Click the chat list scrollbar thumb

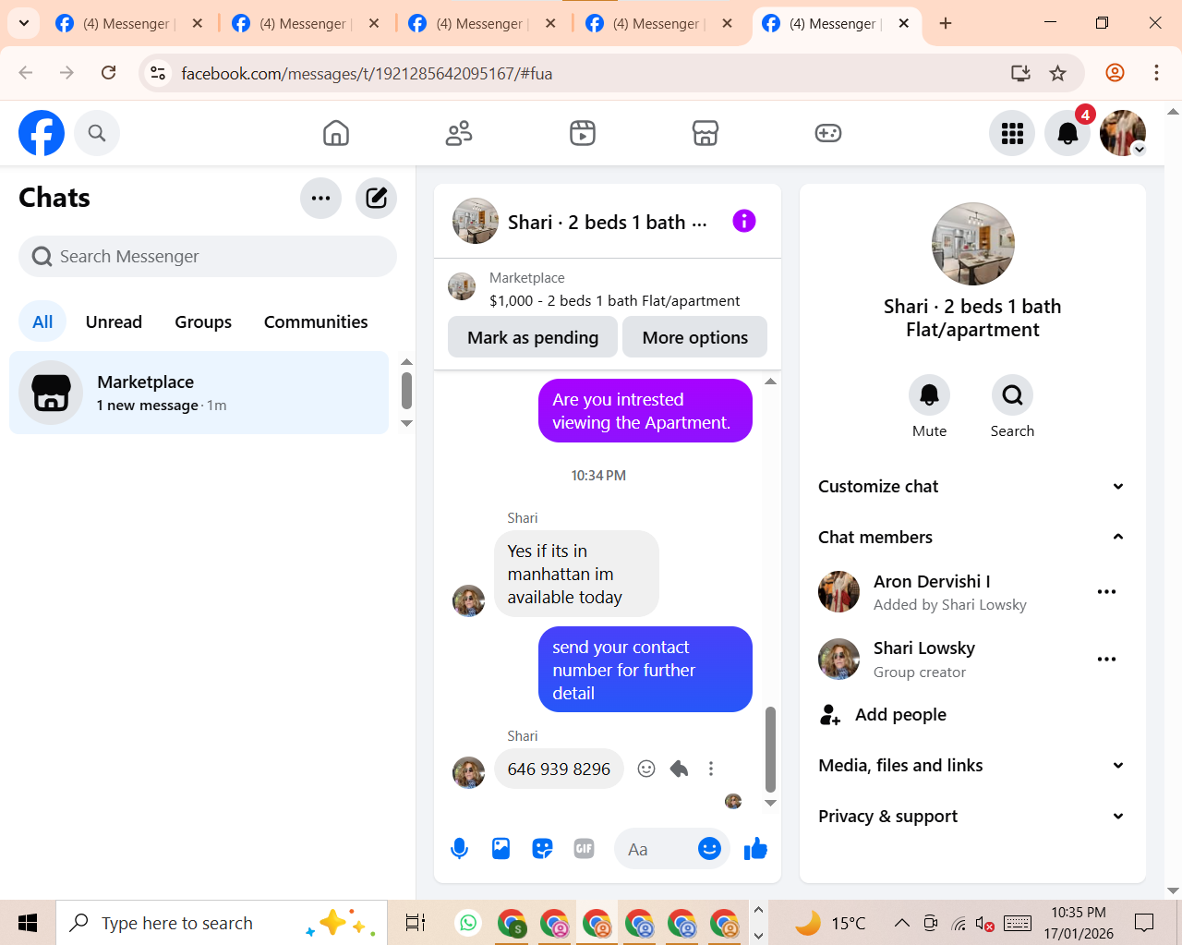(x=406, y=391)
